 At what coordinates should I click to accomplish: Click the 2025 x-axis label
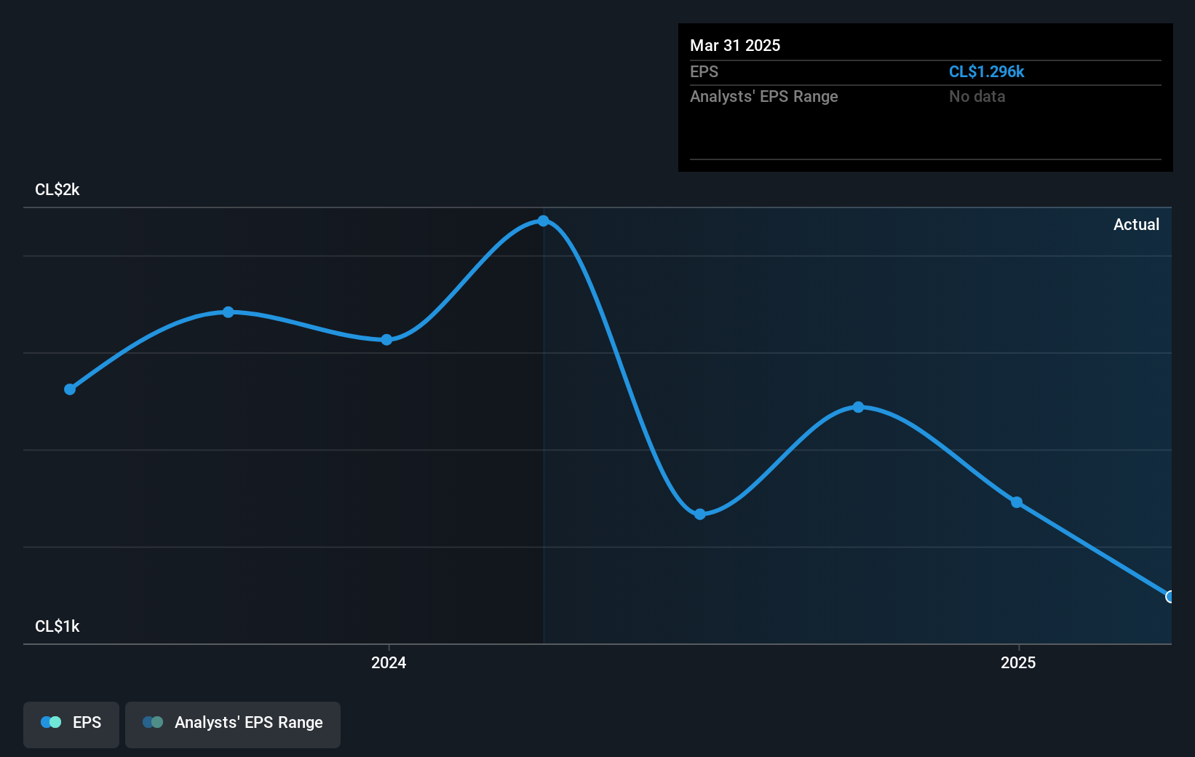coord(1018,662)
